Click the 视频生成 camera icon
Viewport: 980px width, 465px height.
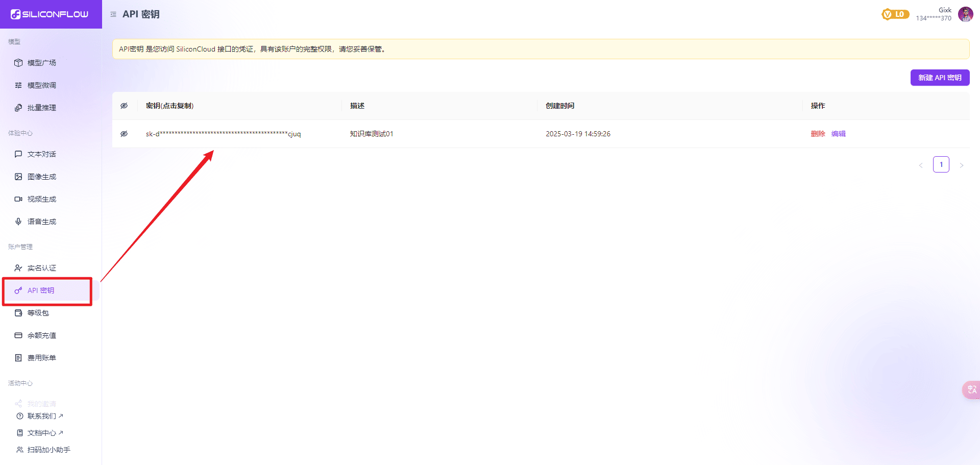18,199
